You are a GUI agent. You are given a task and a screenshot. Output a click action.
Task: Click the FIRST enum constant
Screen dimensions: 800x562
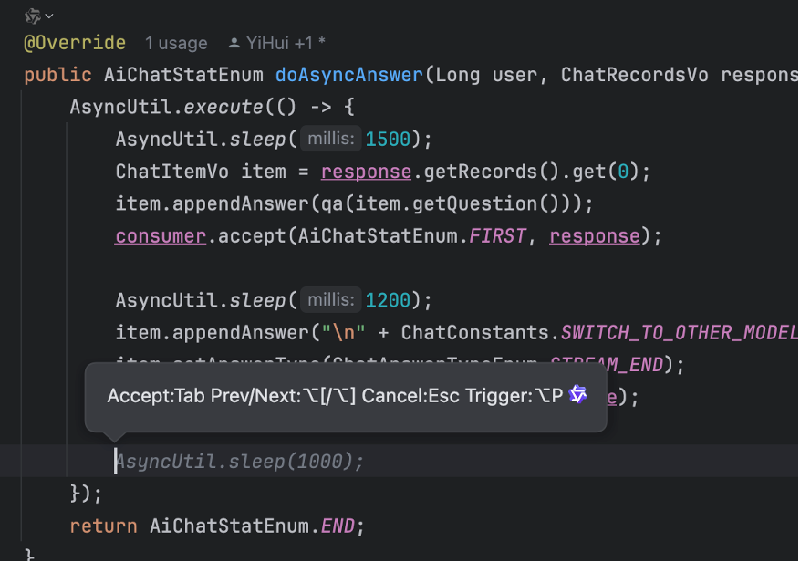coord(497,236)
